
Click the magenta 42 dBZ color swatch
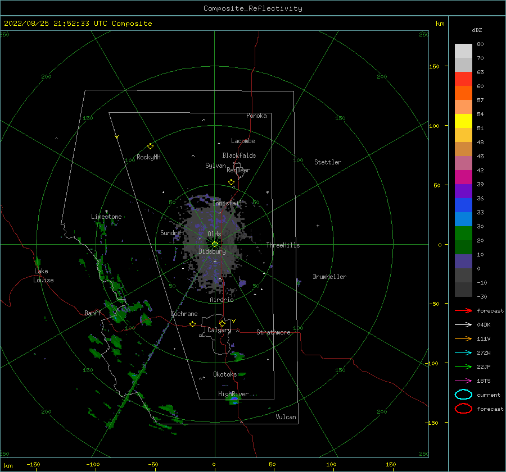pyautogui.click(x=463, y=177)
